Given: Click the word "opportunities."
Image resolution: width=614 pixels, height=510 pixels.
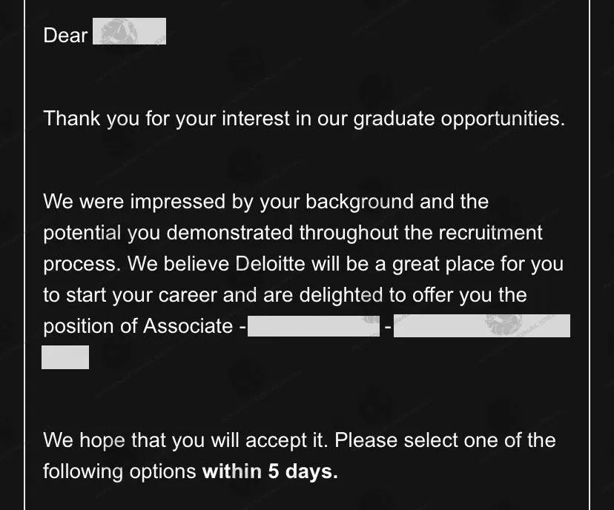Looking at the screenshot, I should pyautogui.click(x=503, y=119).
